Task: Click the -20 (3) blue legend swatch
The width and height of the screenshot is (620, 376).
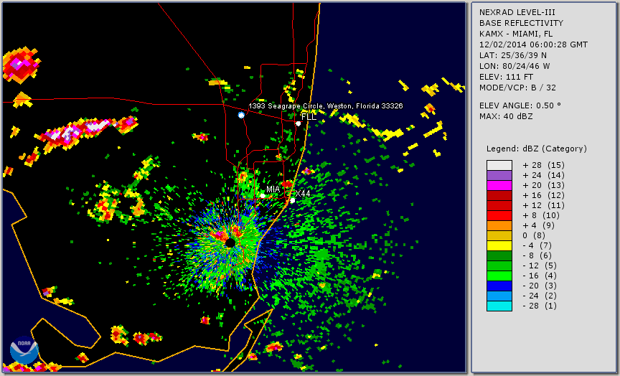Action: tap(499, 286)
